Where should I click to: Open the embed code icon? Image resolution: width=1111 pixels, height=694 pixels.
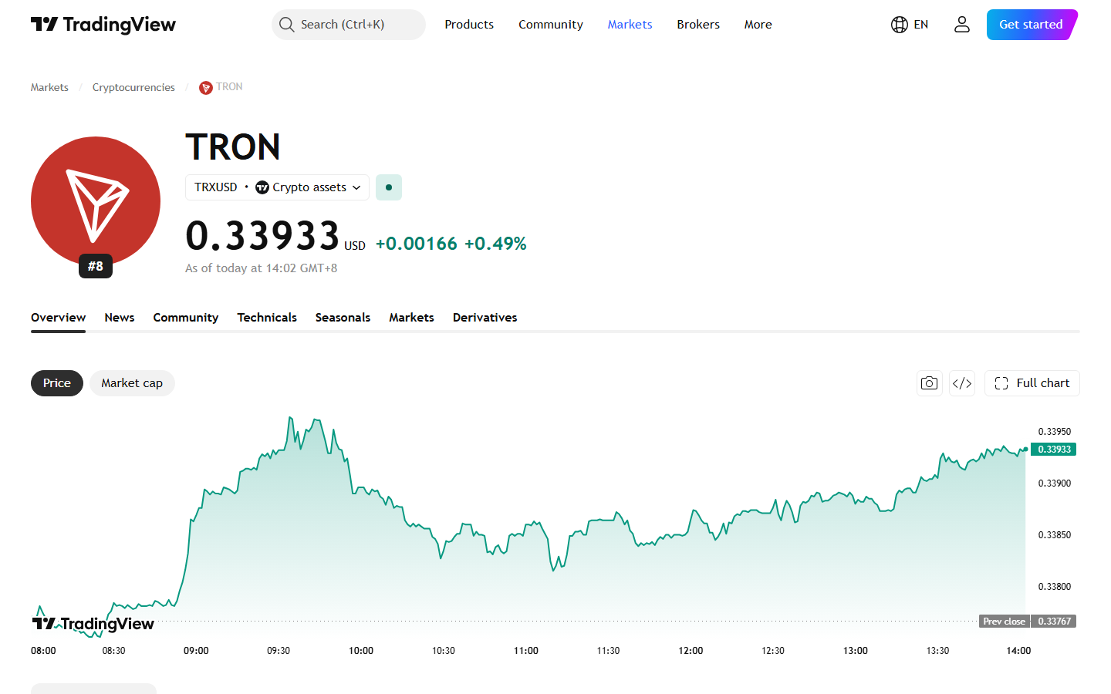click(962, 383)
